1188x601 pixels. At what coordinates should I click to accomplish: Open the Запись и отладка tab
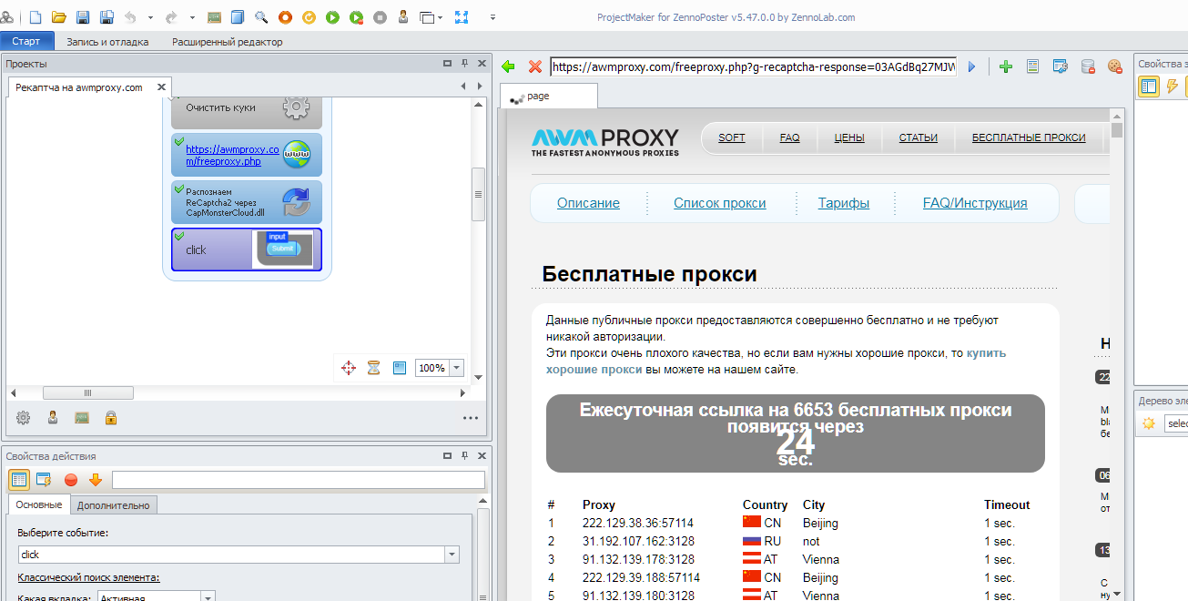click(107, 42)
